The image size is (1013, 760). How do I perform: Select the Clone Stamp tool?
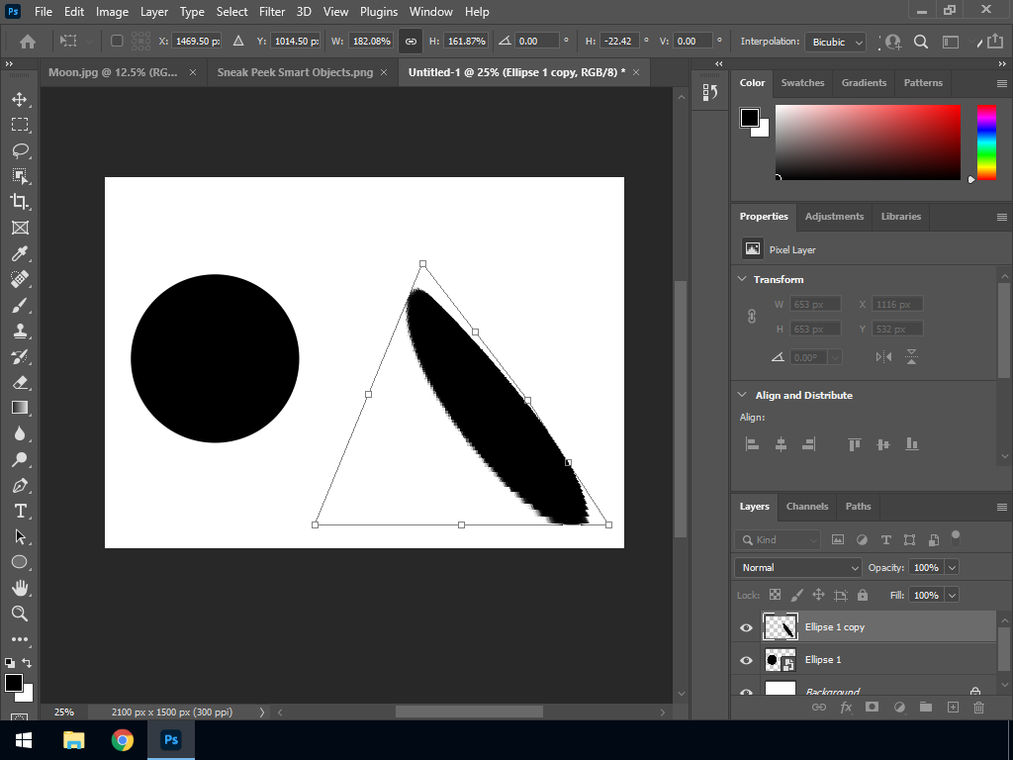[20, 331]
